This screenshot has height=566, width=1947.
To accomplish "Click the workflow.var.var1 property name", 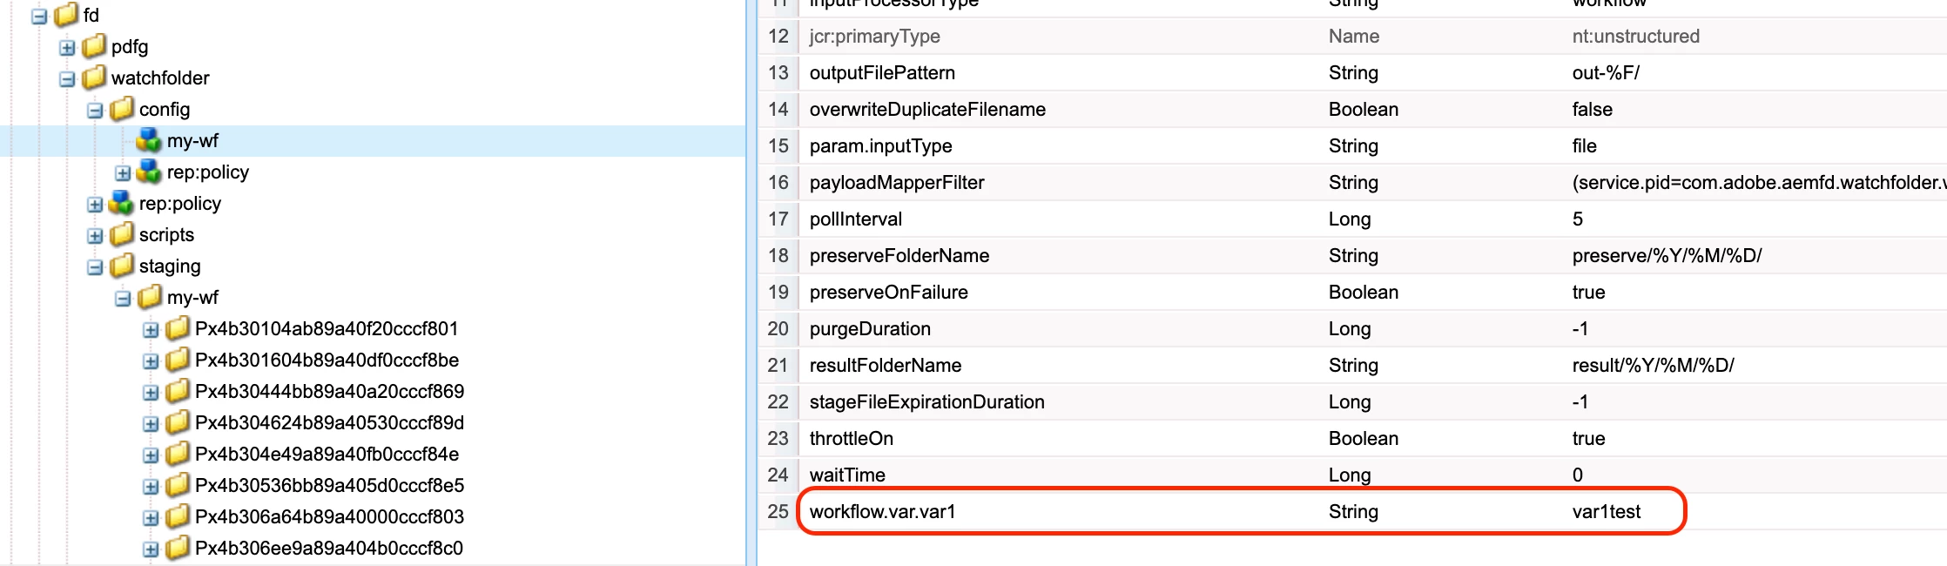I will (882, 512).
